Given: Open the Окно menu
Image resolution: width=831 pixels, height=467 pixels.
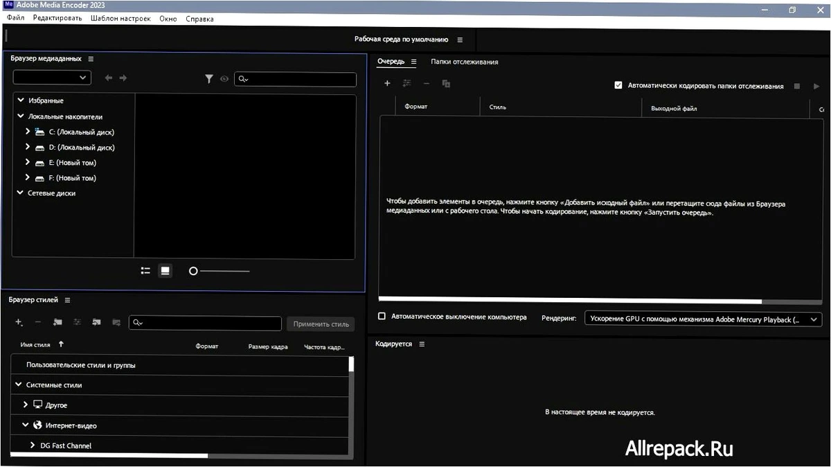Looking at the screenshot, I should 168,19.
